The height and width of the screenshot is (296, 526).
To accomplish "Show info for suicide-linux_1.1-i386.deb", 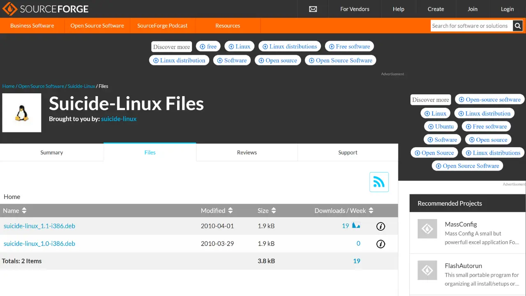I will 381,226.
